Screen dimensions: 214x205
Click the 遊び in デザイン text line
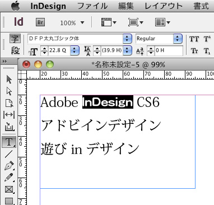(x=90, y=149)
